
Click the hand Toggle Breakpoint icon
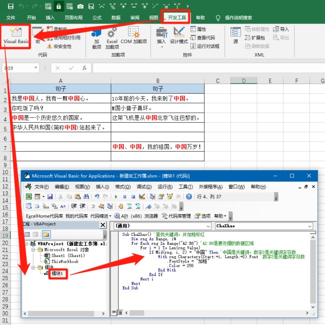coord(120,206)
